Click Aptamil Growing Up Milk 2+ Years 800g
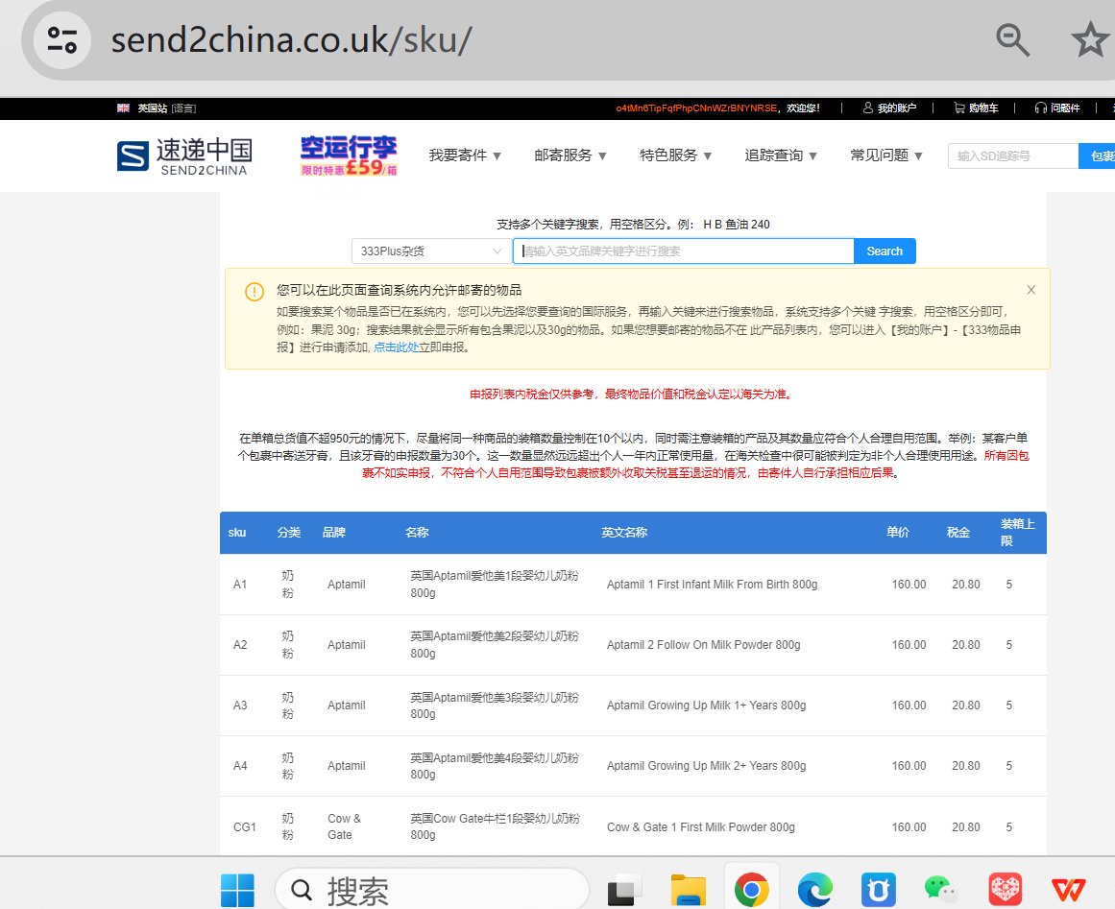Image resolution: width=1115 pixels, height=909 pixels. (x=706, y=765)
